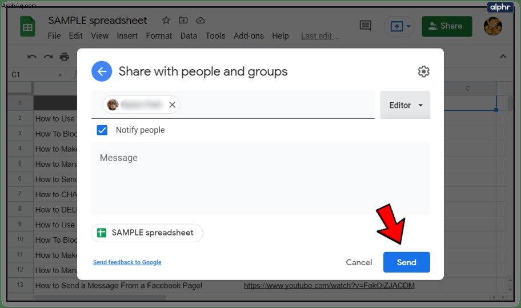Viewport: 521px width, 308px height.
Task: Open comment history icon
Action: pyautogui.click(x=366, y=26)
